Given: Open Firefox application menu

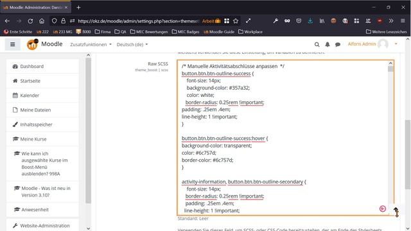Looking at the screenshot, I should coord(403,21).
